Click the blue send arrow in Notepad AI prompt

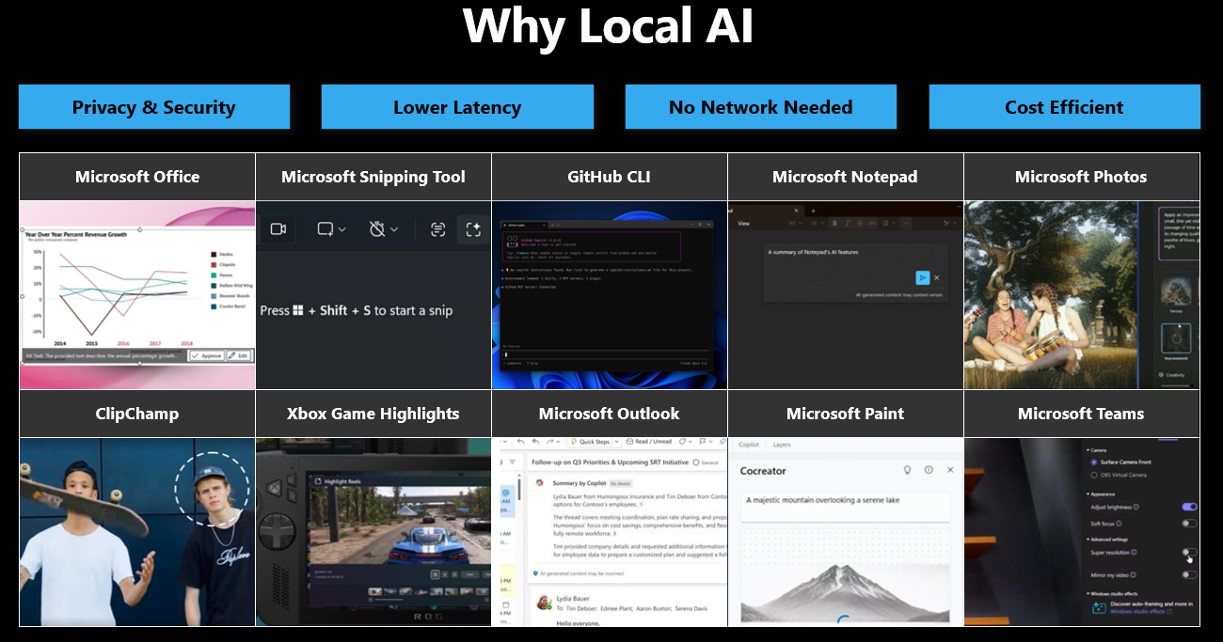pyautogui.click(x=923, y=277)
